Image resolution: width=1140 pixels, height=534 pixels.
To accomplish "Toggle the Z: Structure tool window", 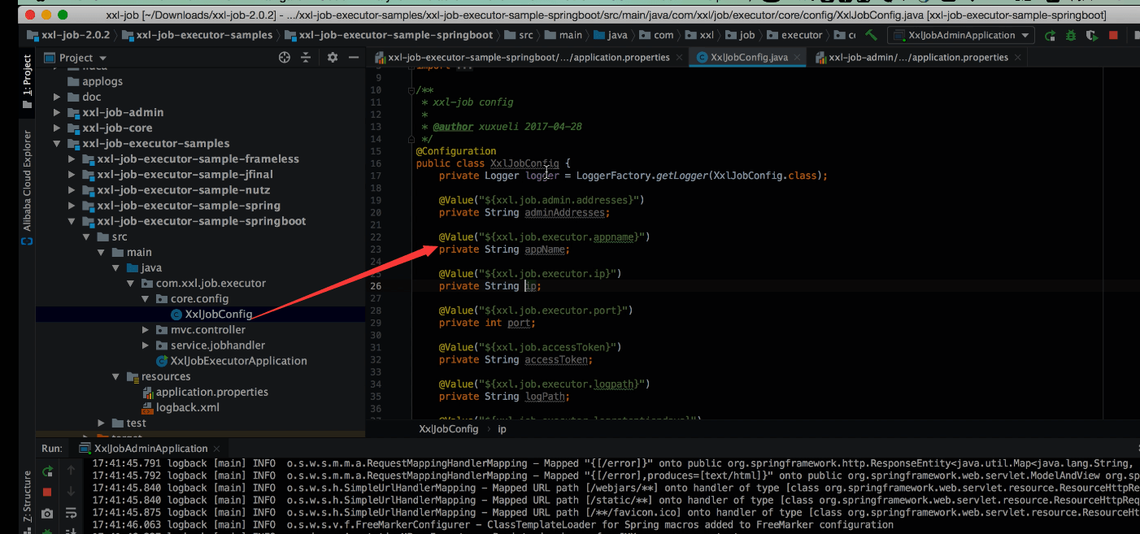I will click(x=27, y=495).
